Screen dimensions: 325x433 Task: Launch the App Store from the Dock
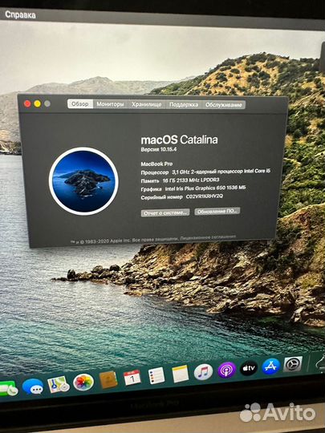click(271, 366)
